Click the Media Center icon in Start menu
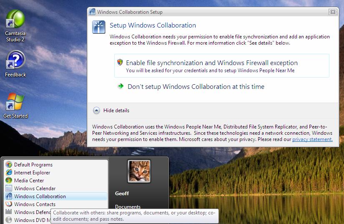The width and height of the screenshot is (344, 224). [9, 180]
